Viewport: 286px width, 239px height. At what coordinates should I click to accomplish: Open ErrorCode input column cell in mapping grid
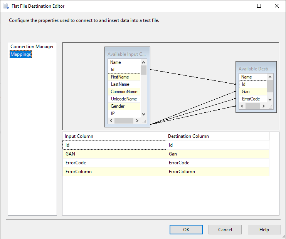point(114,163)
